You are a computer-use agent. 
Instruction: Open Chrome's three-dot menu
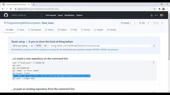[x=168, y=9]
